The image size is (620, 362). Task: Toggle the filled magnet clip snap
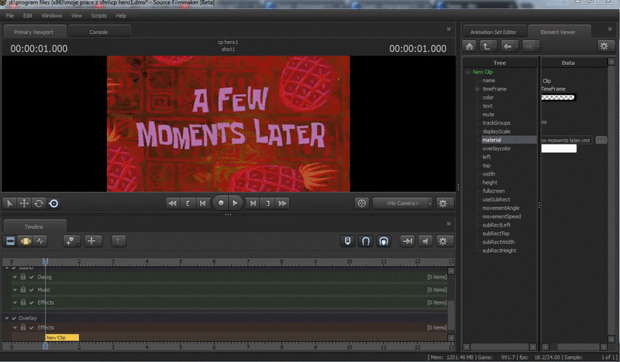(x=384, y=241)
